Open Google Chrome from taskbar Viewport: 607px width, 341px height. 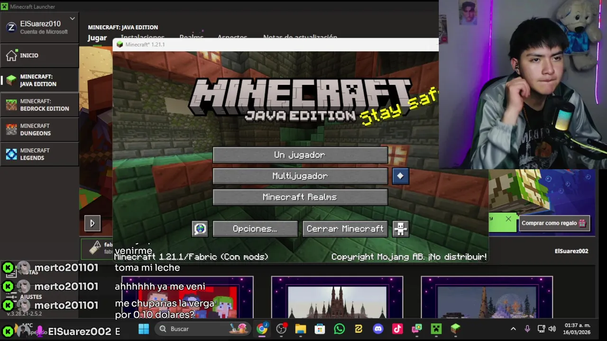[262, 329]
